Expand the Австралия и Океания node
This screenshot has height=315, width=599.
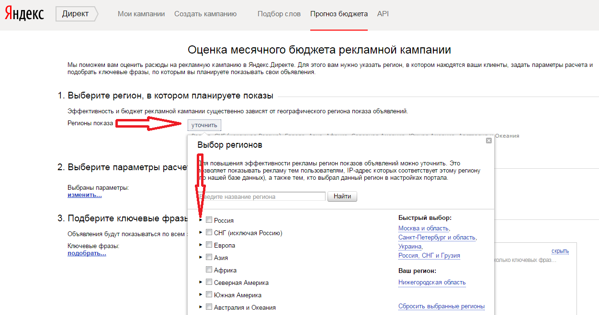201,307
